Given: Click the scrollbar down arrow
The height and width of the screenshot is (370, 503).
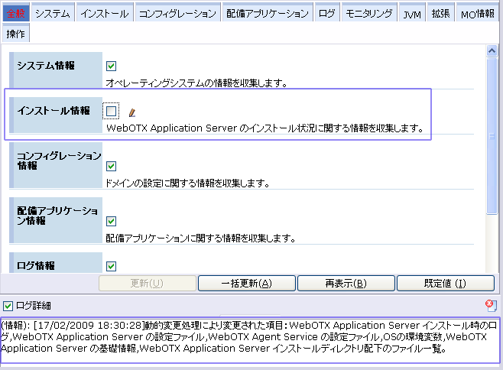Looking at the screenshot, I should click(492, 268).
